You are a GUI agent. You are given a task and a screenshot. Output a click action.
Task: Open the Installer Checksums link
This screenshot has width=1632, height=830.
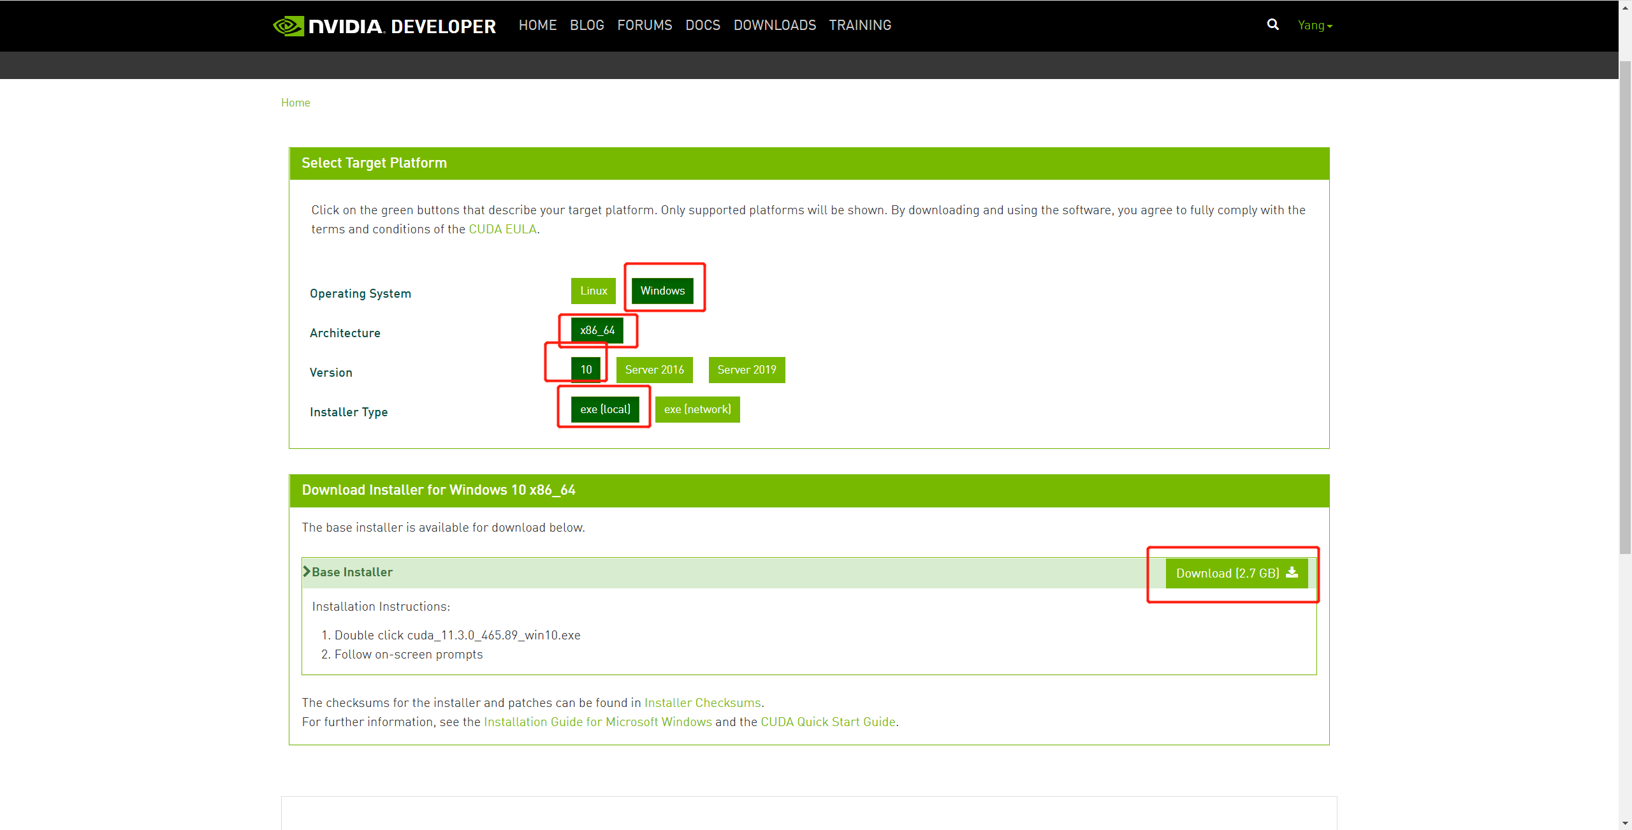(x=702, y=703)
